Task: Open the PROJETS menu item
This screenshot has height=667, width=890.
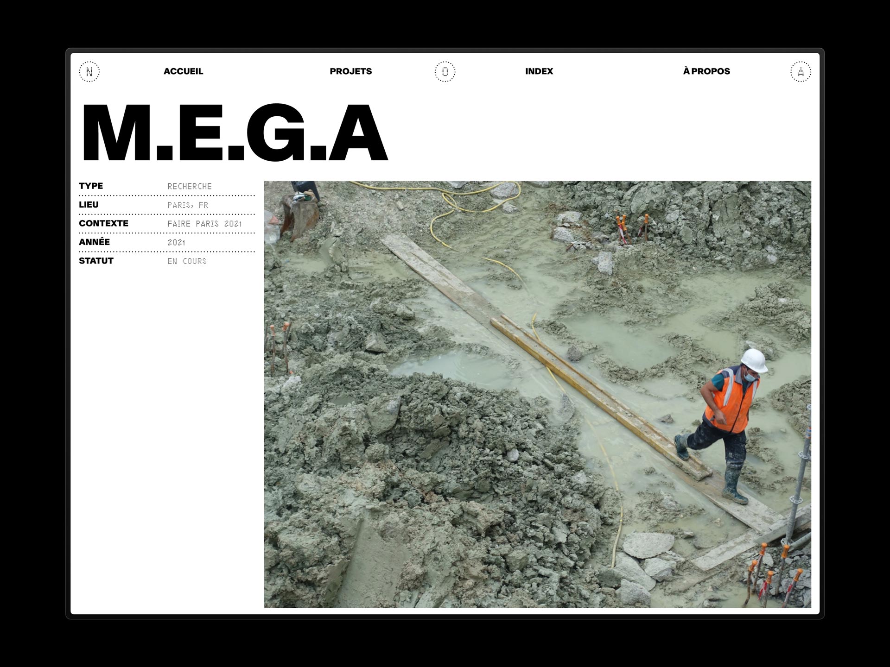Action: point(350,71)
